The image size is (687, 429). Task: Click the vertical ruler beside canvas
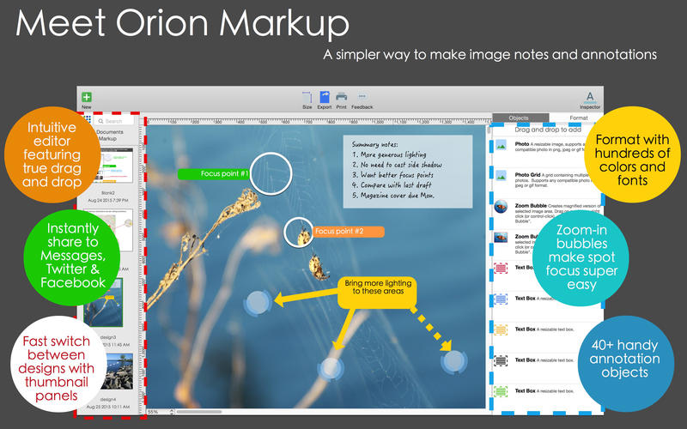[143, 267]
